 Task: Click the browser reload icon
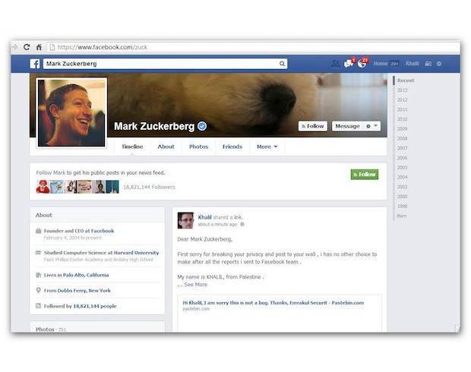pos(27,47)
